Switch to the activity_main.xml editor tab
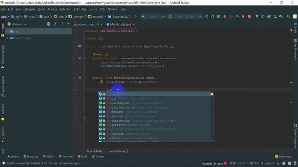298x167 pixels. (x=88, y=24)
